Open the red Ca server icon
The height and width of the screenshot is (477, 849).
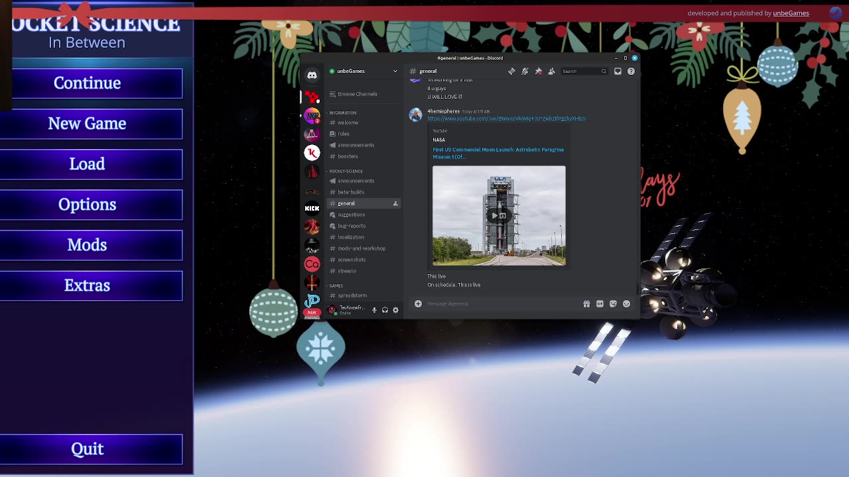click(x=312, y=264)
